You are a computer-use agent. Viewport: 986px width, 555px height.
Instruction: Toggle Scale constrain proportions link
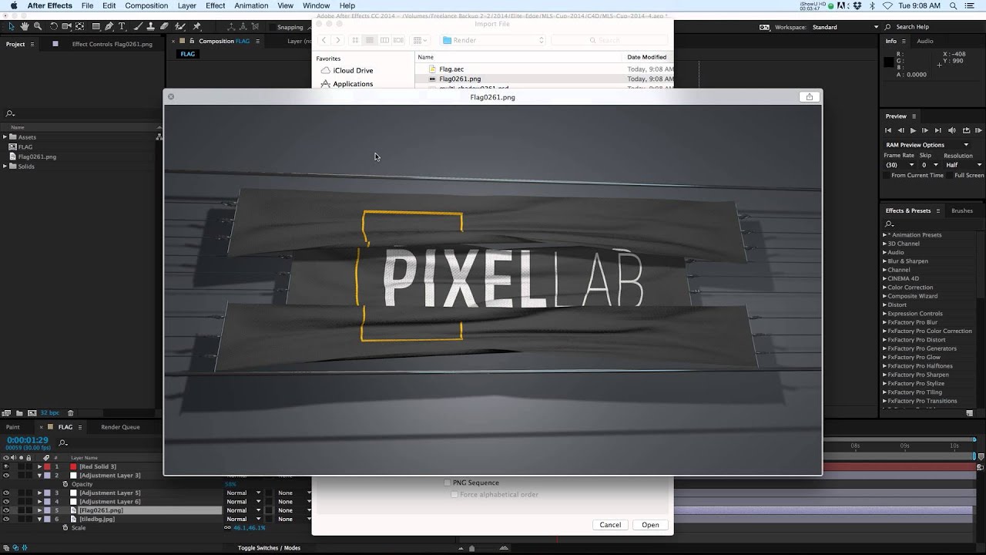[x=227, y=528]
